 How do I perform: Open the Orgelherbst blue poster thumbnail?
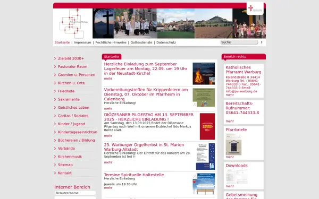(x=205, y=157)
